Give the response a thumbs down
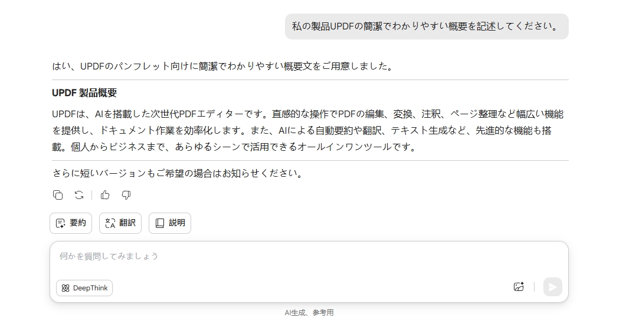626x321 pixels. coord(126,195)
